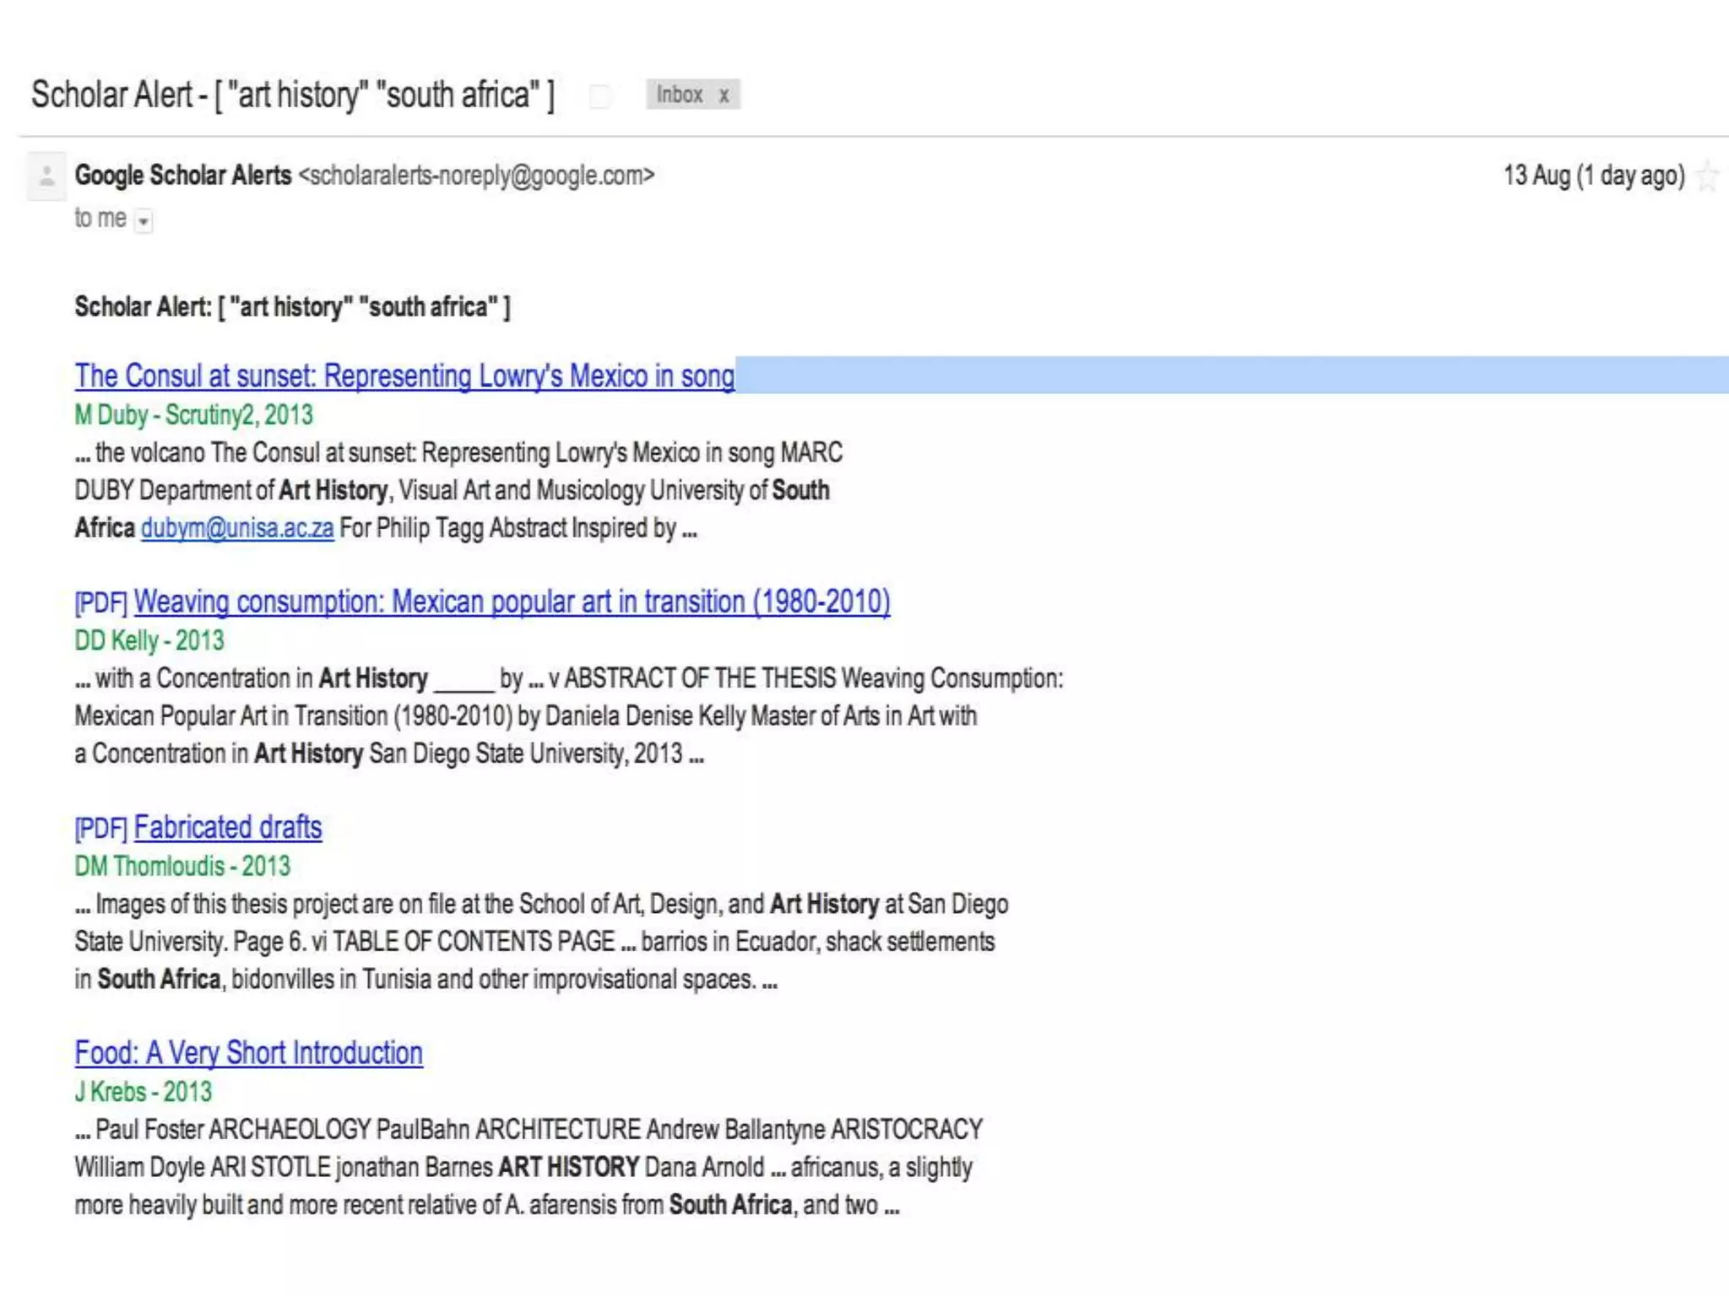Click the 13 Aug date timestamp
The height and width of the screenshot is (1296, 1729).
tap(1593, 175)
